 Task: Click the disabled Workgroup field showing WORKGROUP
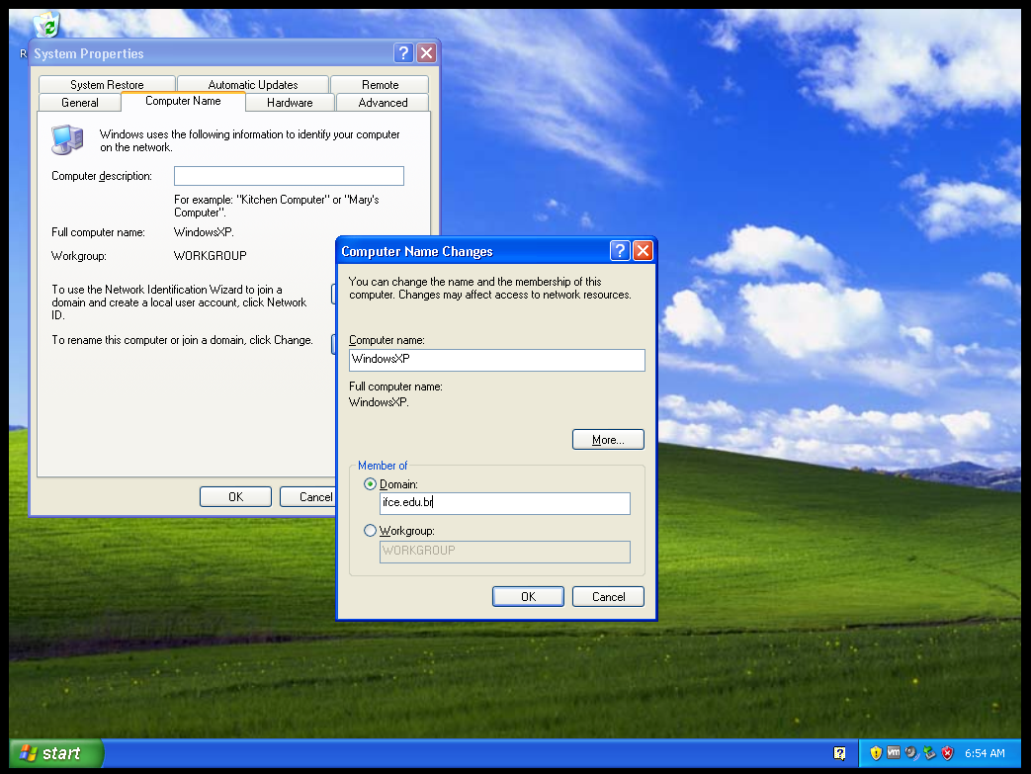[505, 552]
